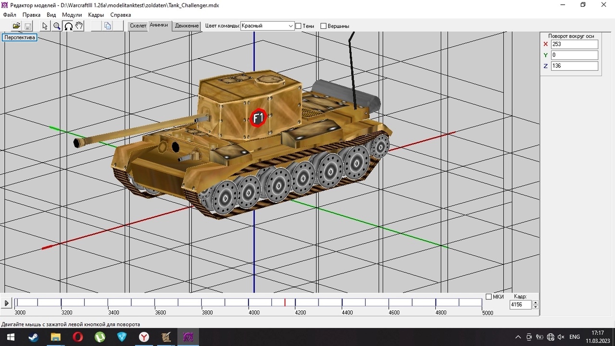Check the МКИ checkbox
Image resolution: width=615 pixels, height=346 pixels.
489,297
